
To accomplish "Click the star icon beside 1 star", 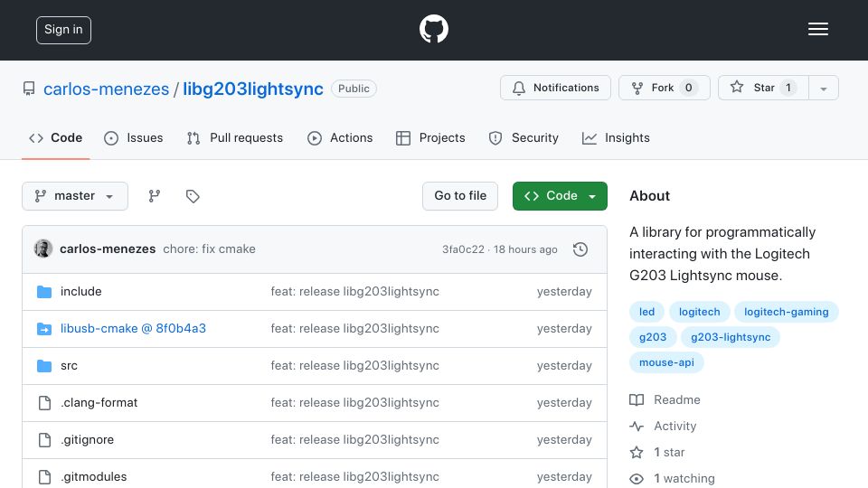I will [637, 453].
